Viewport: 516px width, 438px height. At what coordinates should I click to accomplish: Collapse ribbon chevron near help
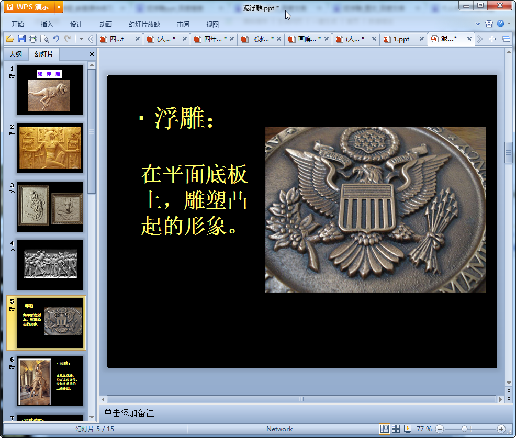(478, 24)
